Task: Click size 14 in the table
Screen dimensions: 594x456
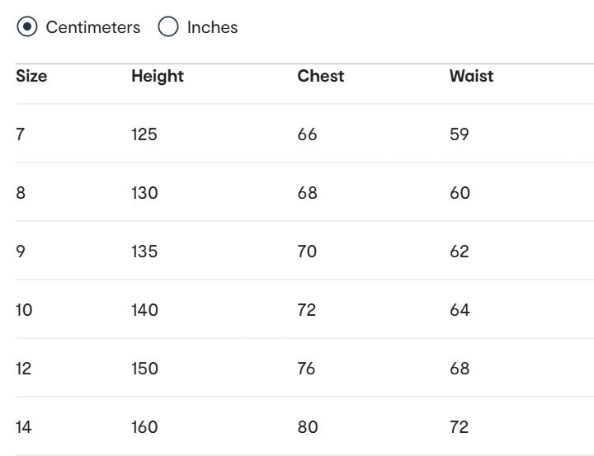Action: (24, 427)
